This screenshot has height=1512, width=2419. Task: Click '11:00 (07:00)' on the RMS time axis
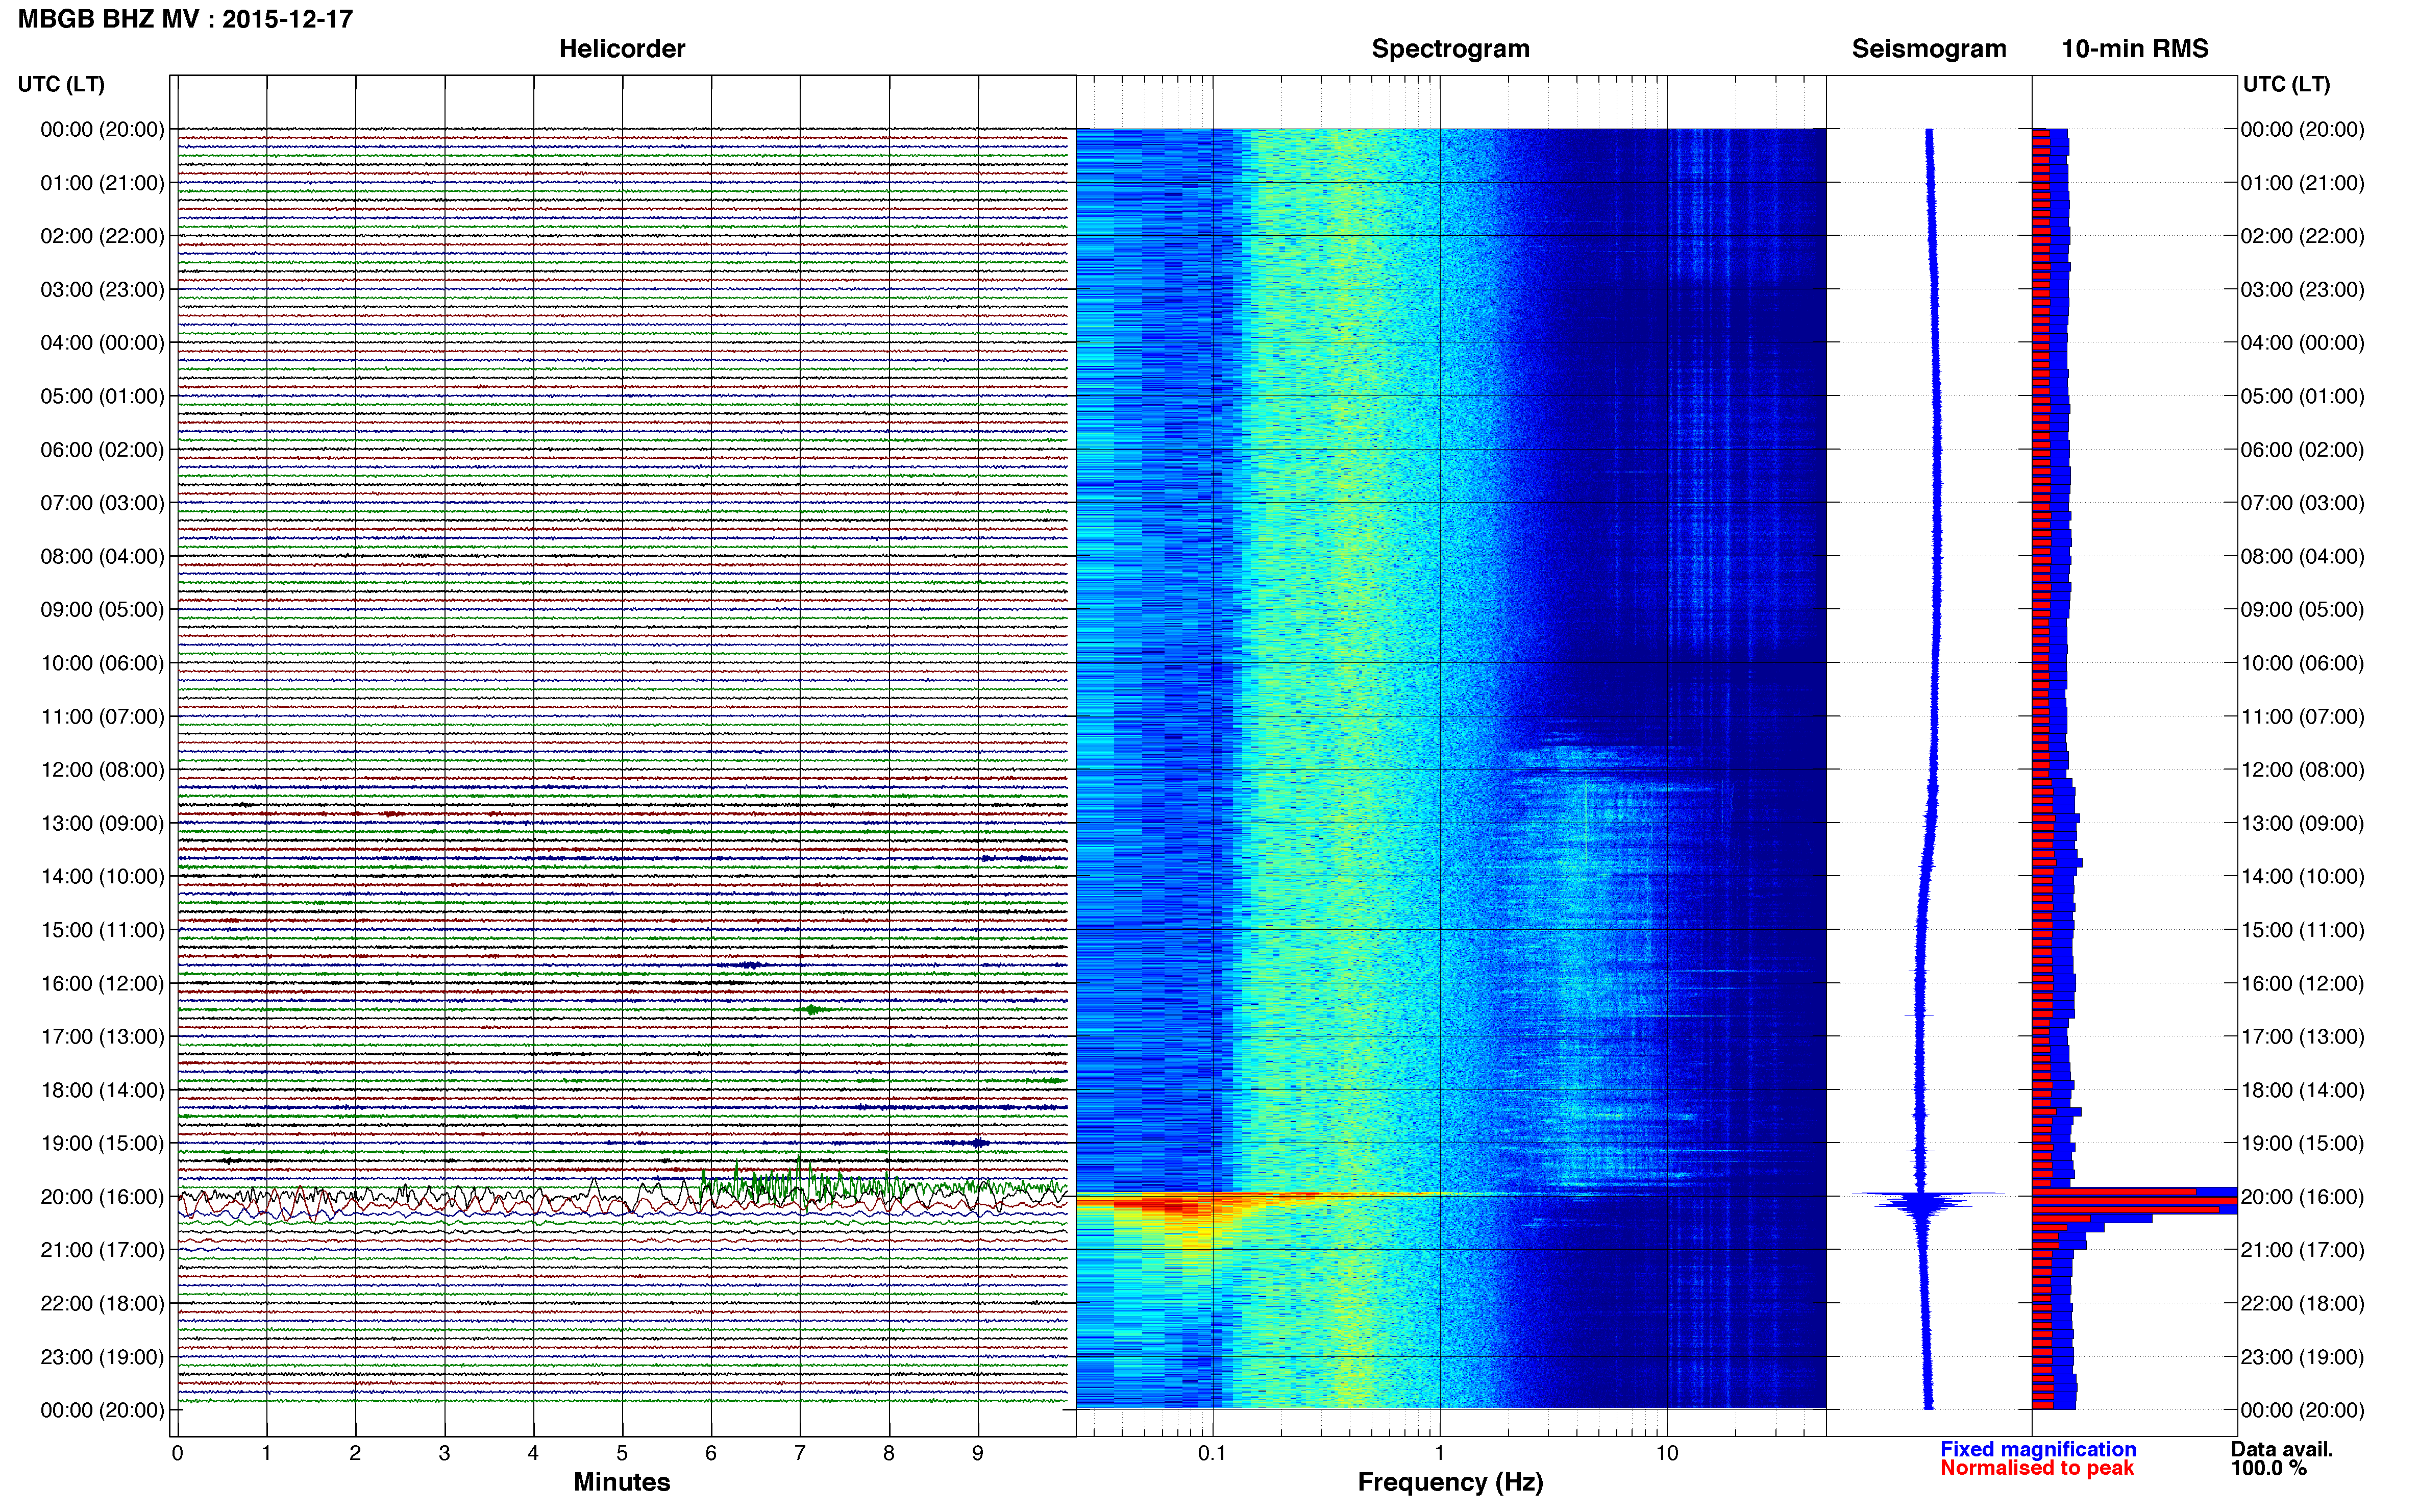pos(2302,716)
